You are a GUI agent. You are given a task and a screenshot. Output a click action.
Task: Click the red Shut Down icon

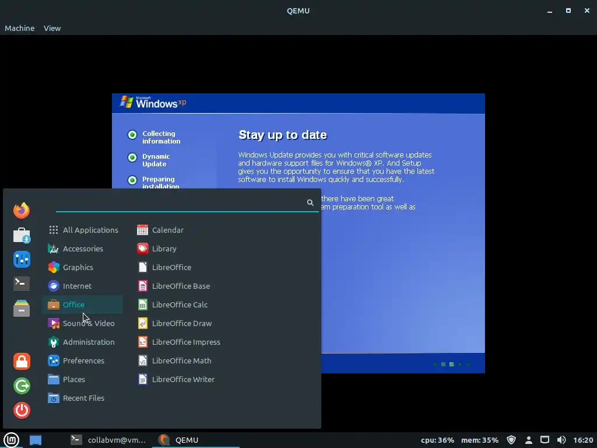click(22, 410)
